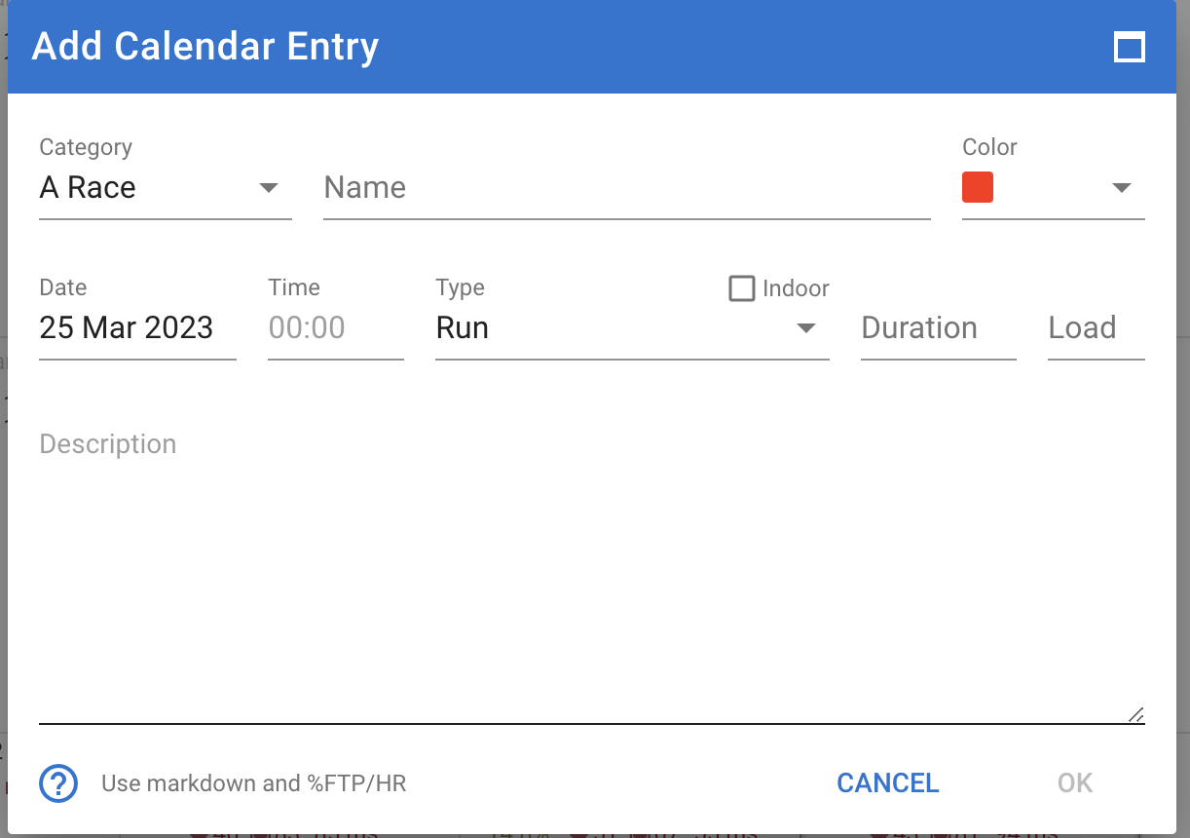Click into the Load field

(x=1097, y=328)
